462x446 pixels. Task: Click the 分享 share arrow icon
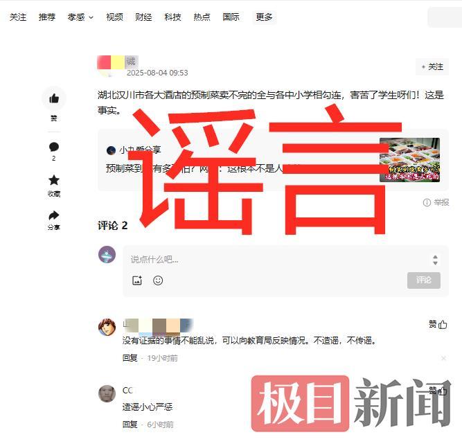coord(53,215)
